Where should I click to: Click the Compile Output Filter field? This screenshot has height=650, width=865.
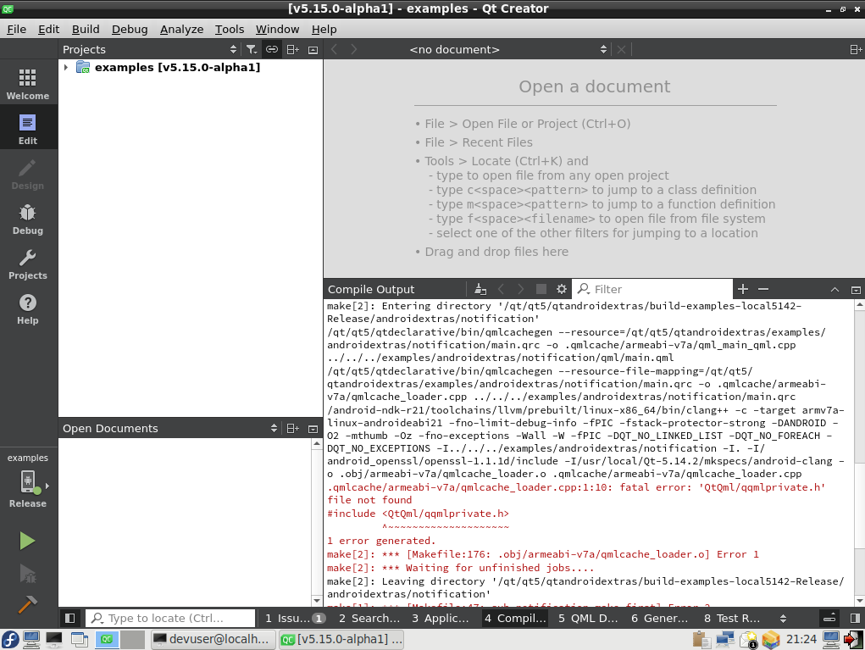pyautogui.click(x=652, y=289)
